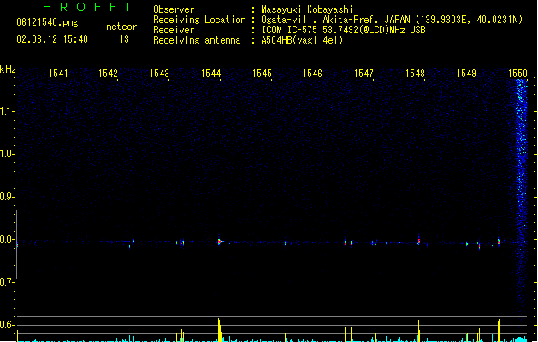Click the 0.7 kHz frequency label
The image size is (538, 342).
click(x=7, y=282)
